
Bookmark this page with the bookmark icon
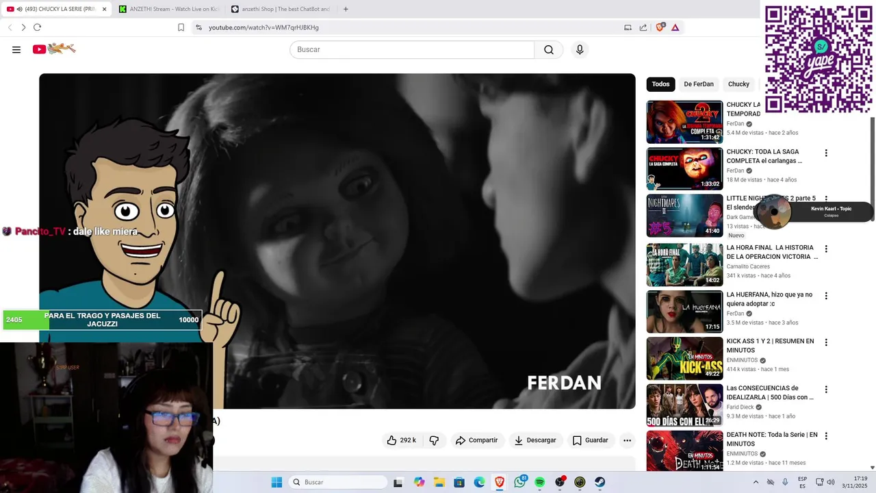pos(181,27)
